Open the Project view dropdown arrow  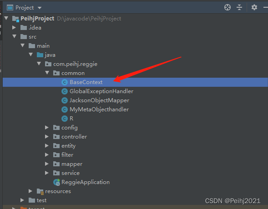tap(40, 8)
